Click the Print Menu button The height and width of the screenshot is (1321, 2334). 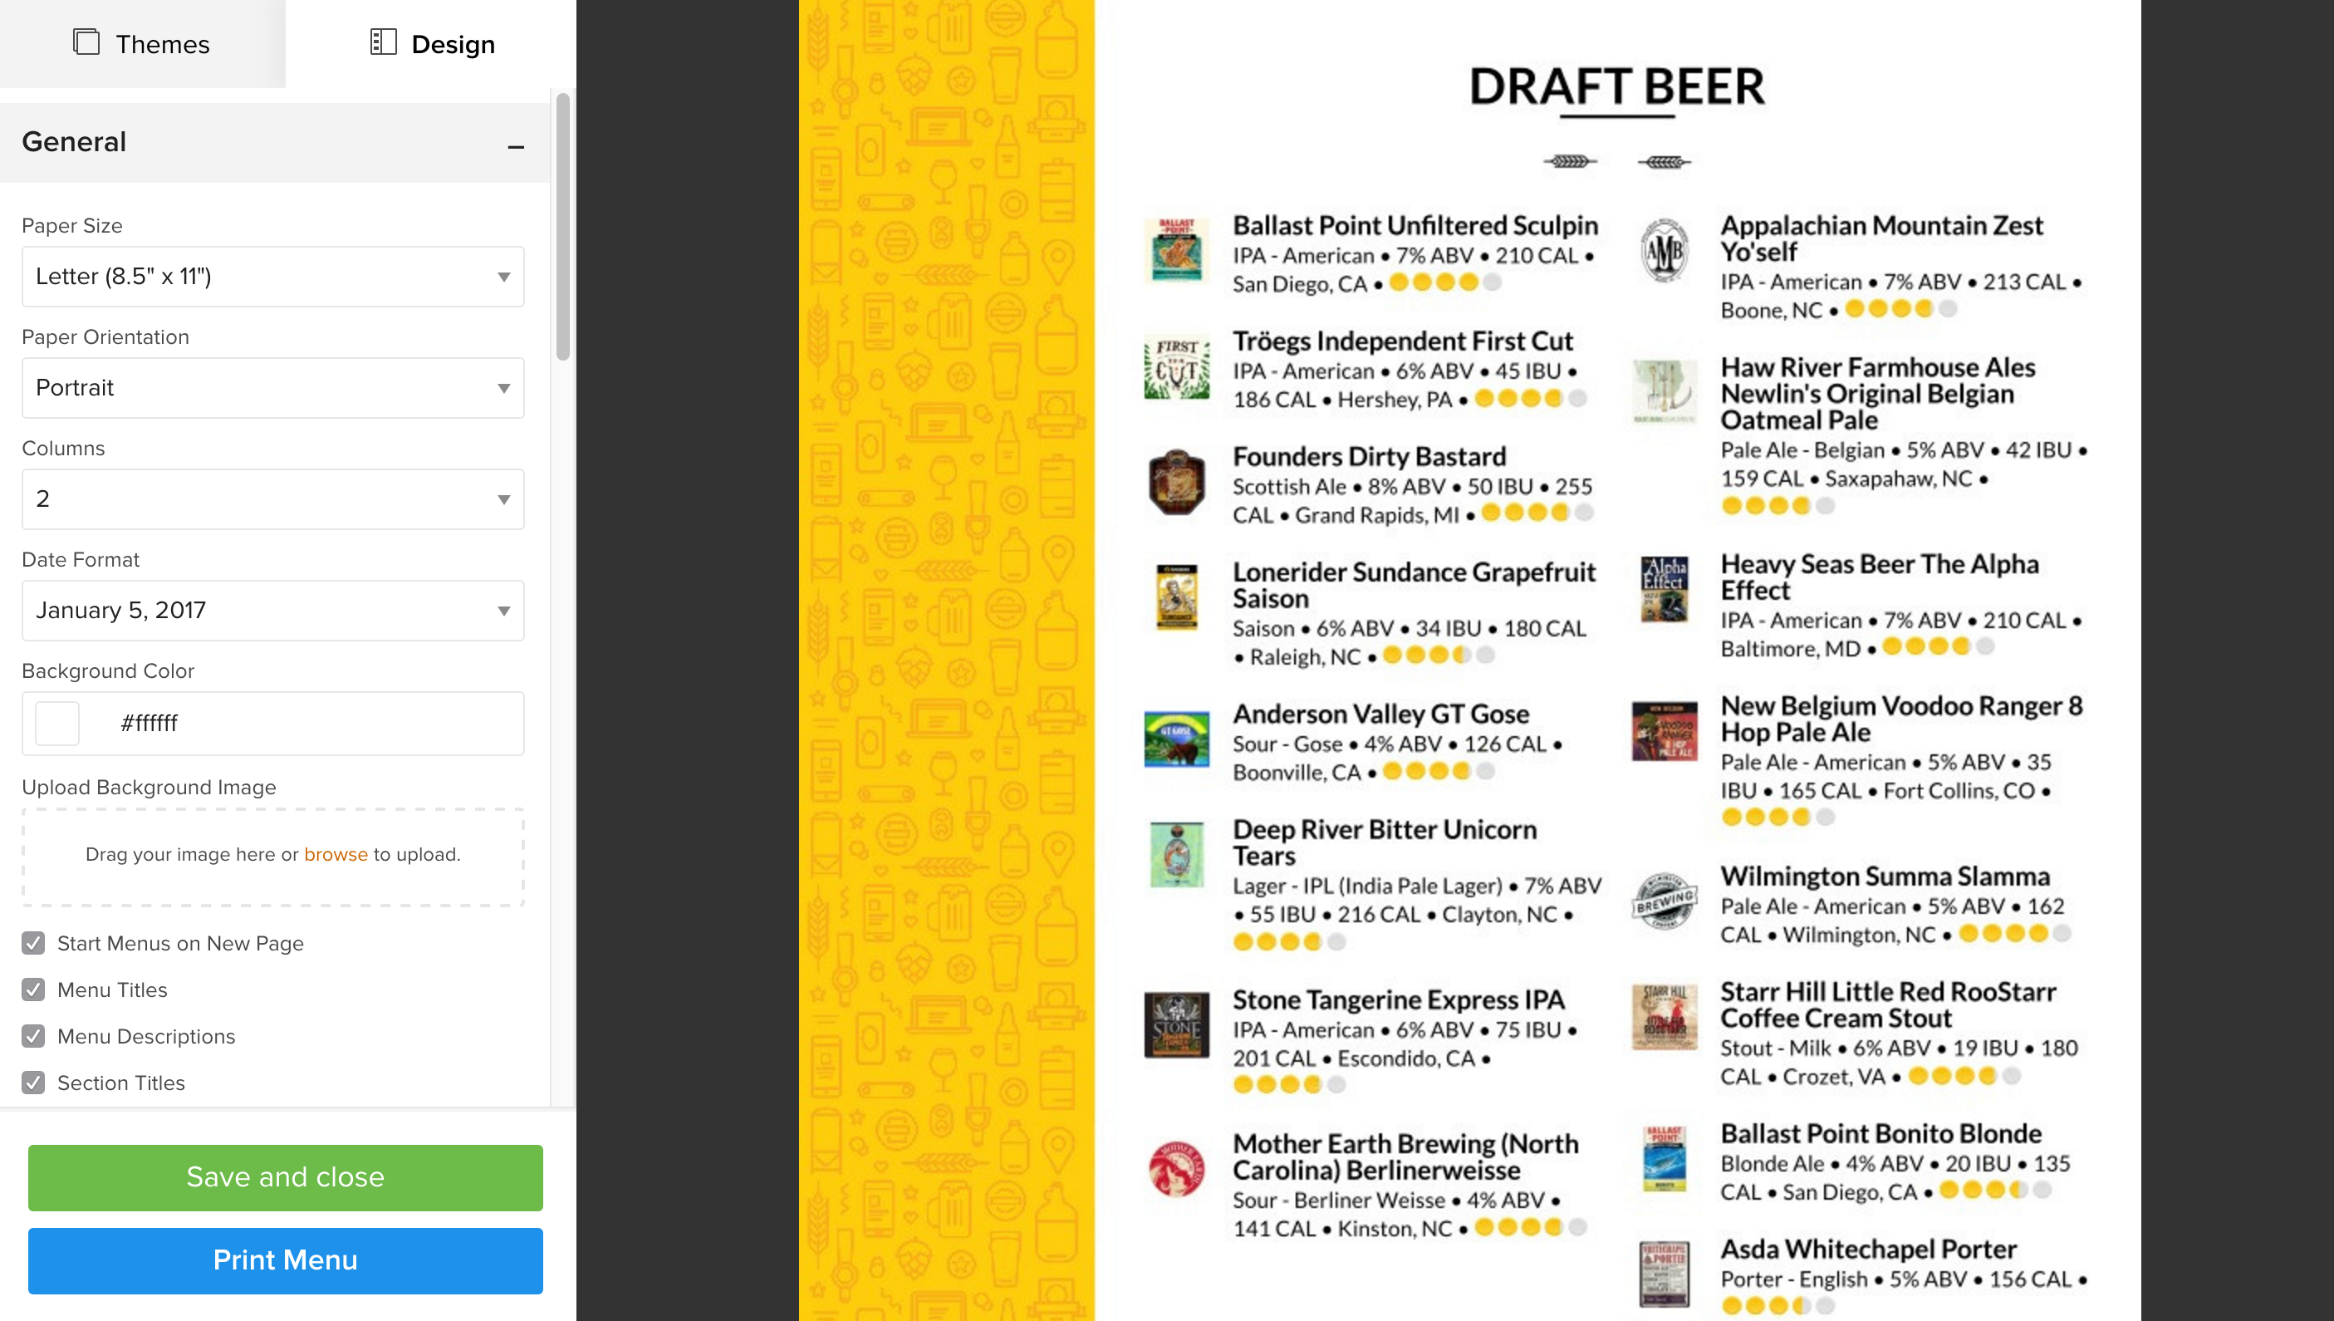[x=286, y=1260]
